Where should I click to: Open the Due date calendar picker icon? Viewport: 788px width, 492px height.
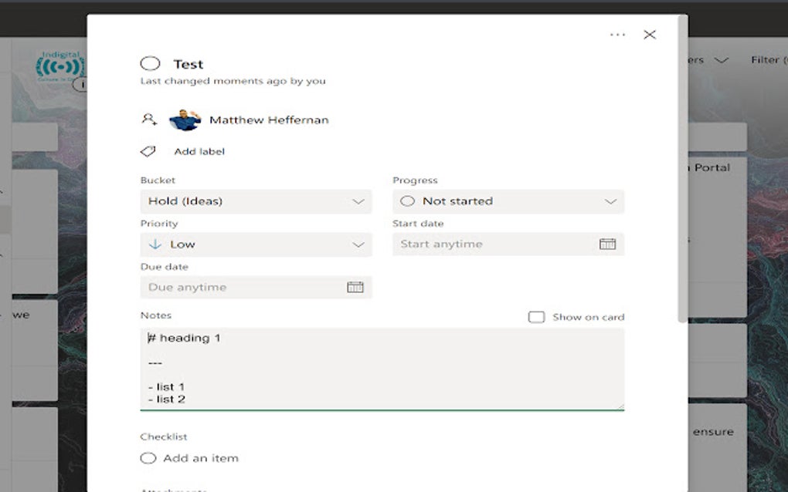(x=355, y=288)
